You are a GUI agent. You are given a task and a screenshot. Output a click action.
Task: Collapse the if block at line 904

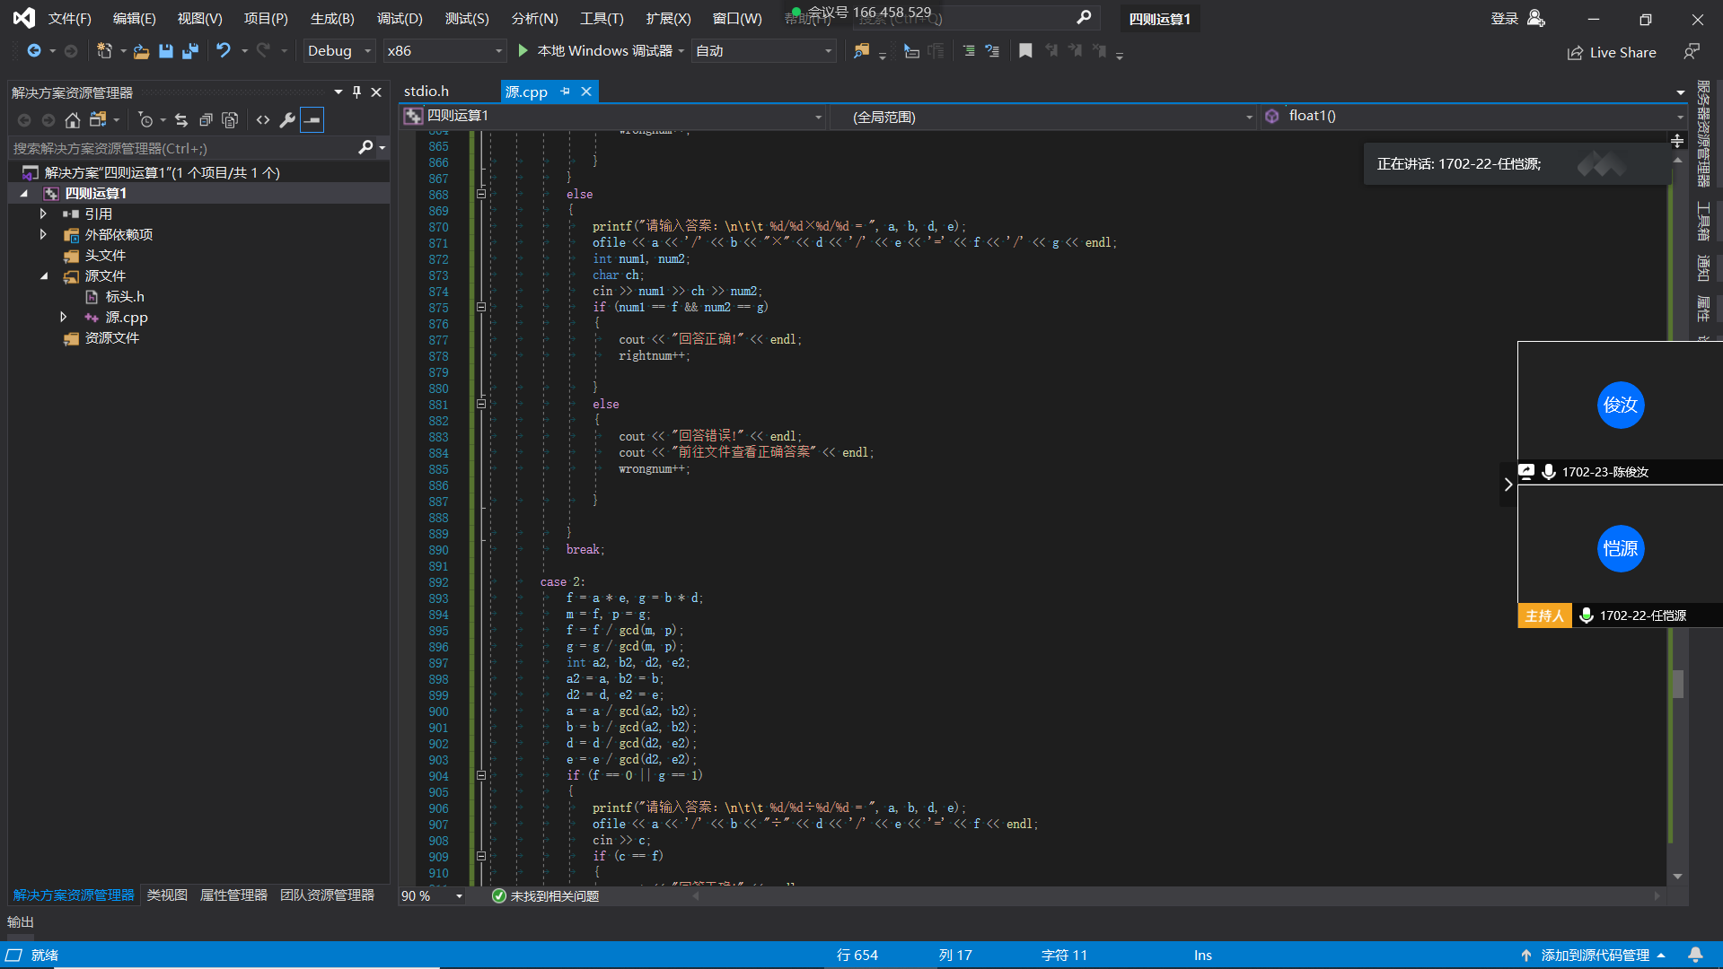click(x=481, y=775)
